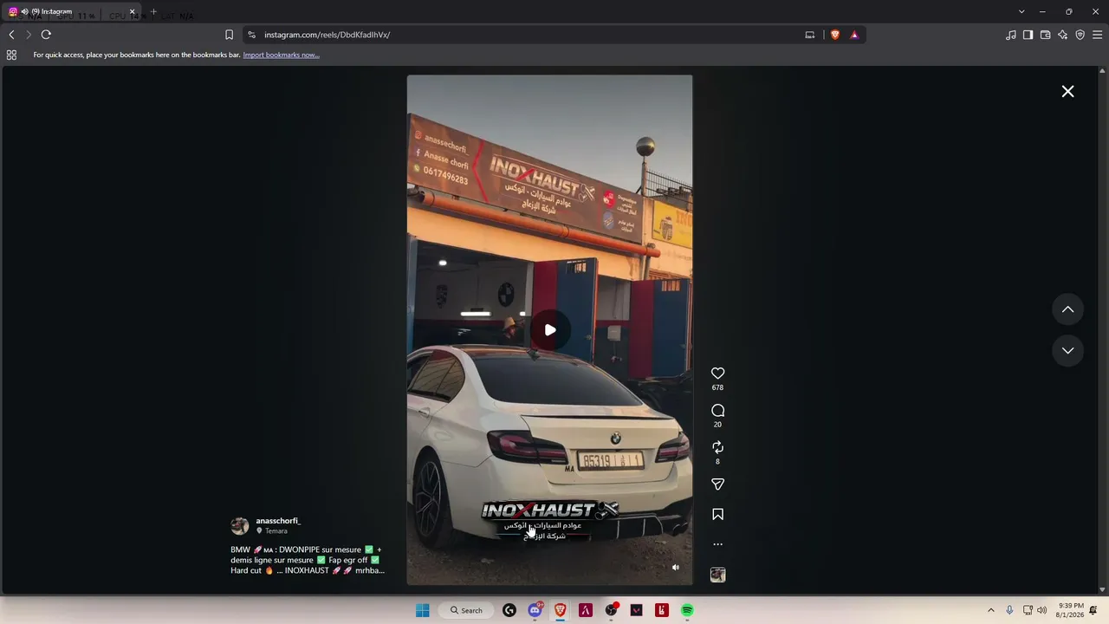Select the Instagram browser tab

pos(72,12)
